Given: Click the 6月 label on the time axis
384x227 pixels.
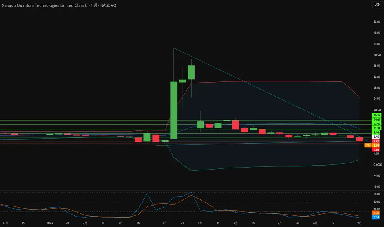Looking at the screenshot, I should (x=235, y=223).
